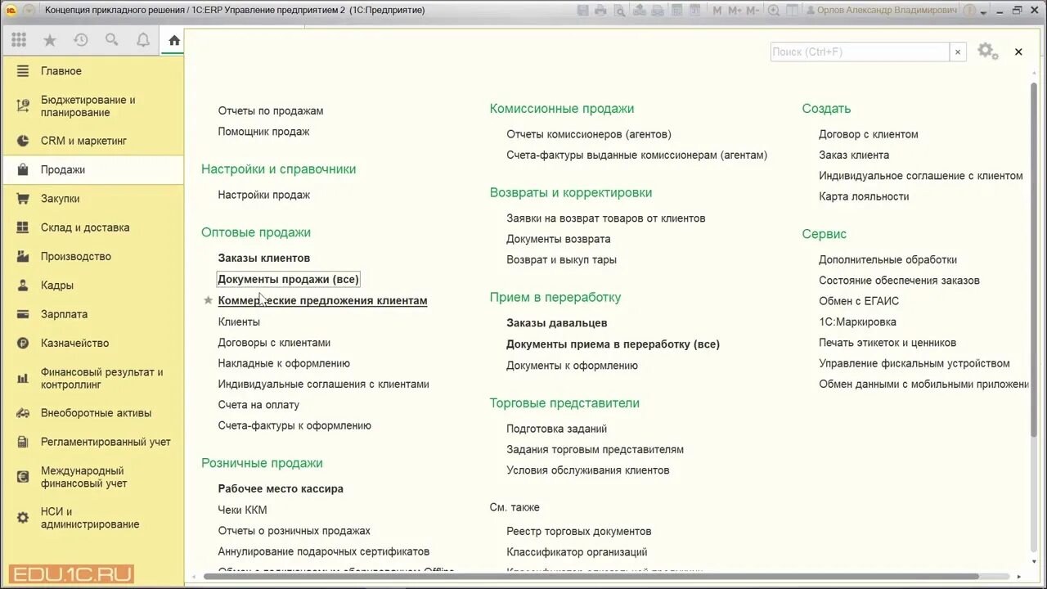Screen dimensions: 1047x589
Task: Open Подготовка заданий link
Action: (x=557, y=429)
